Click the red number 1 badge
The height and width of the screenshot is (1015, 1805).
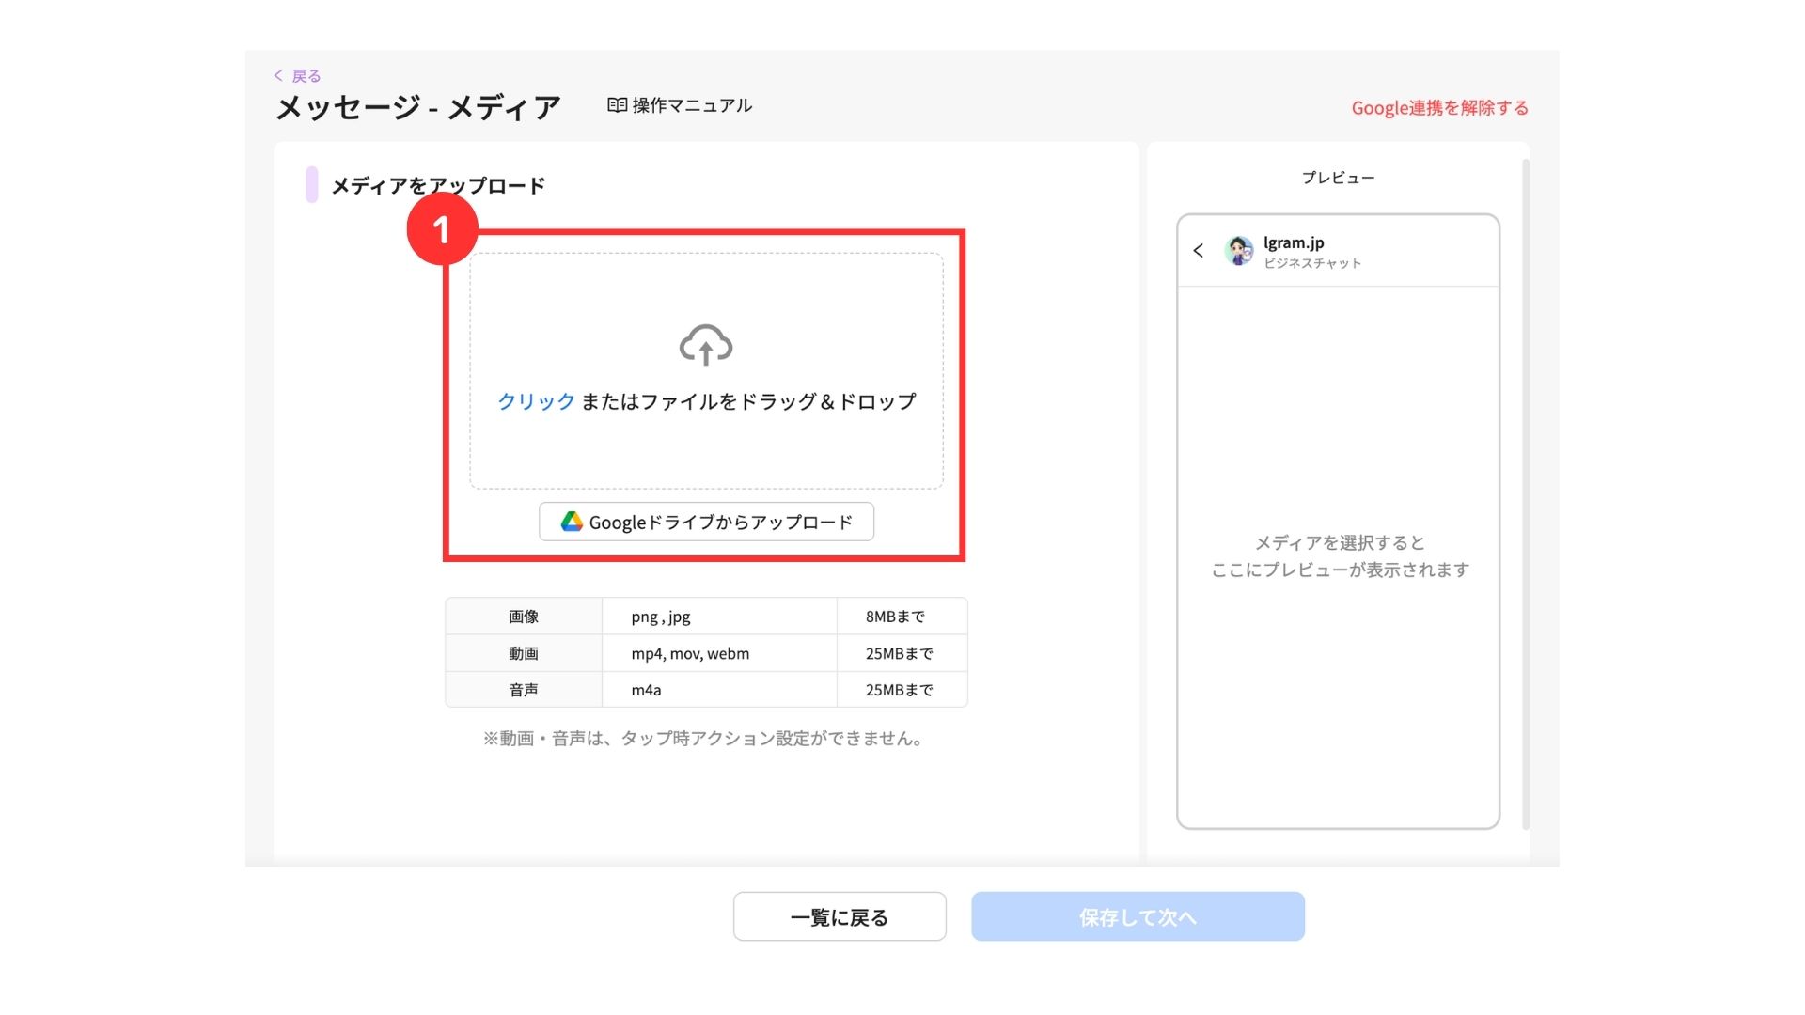coord(442,229)
